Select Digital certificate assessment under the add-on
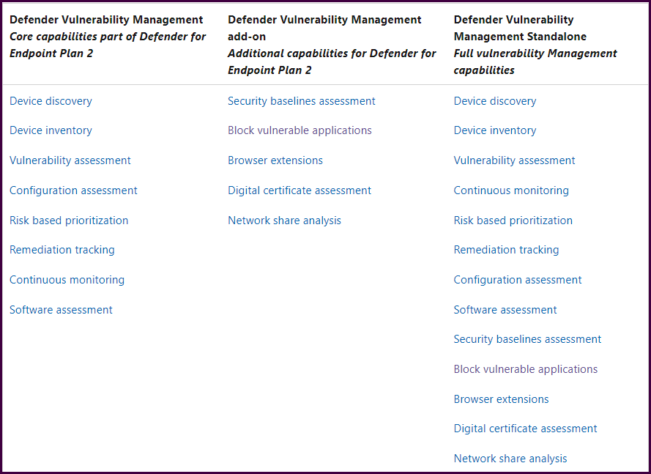651x474 pixels. click(x=299, y=190)
